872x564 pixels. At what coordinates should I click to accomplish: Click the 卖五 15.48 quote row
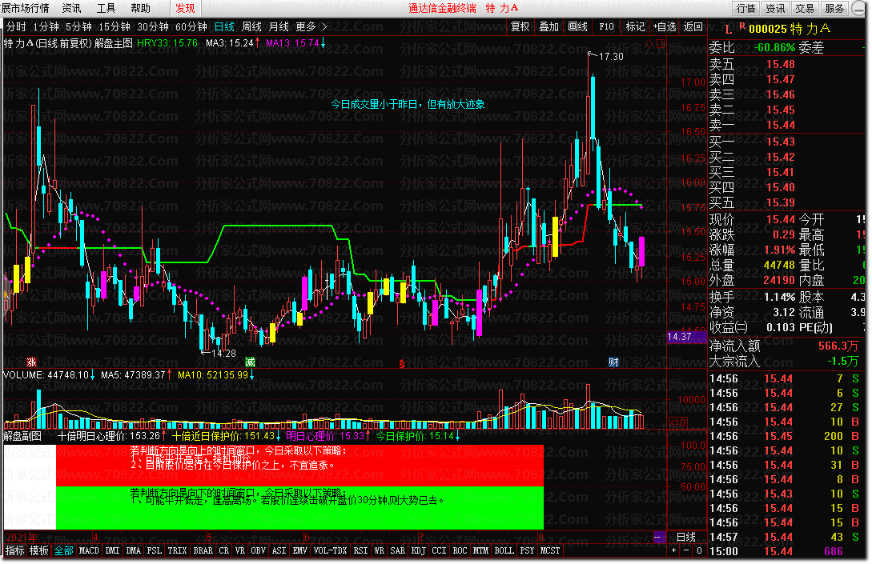coord(786,65)
